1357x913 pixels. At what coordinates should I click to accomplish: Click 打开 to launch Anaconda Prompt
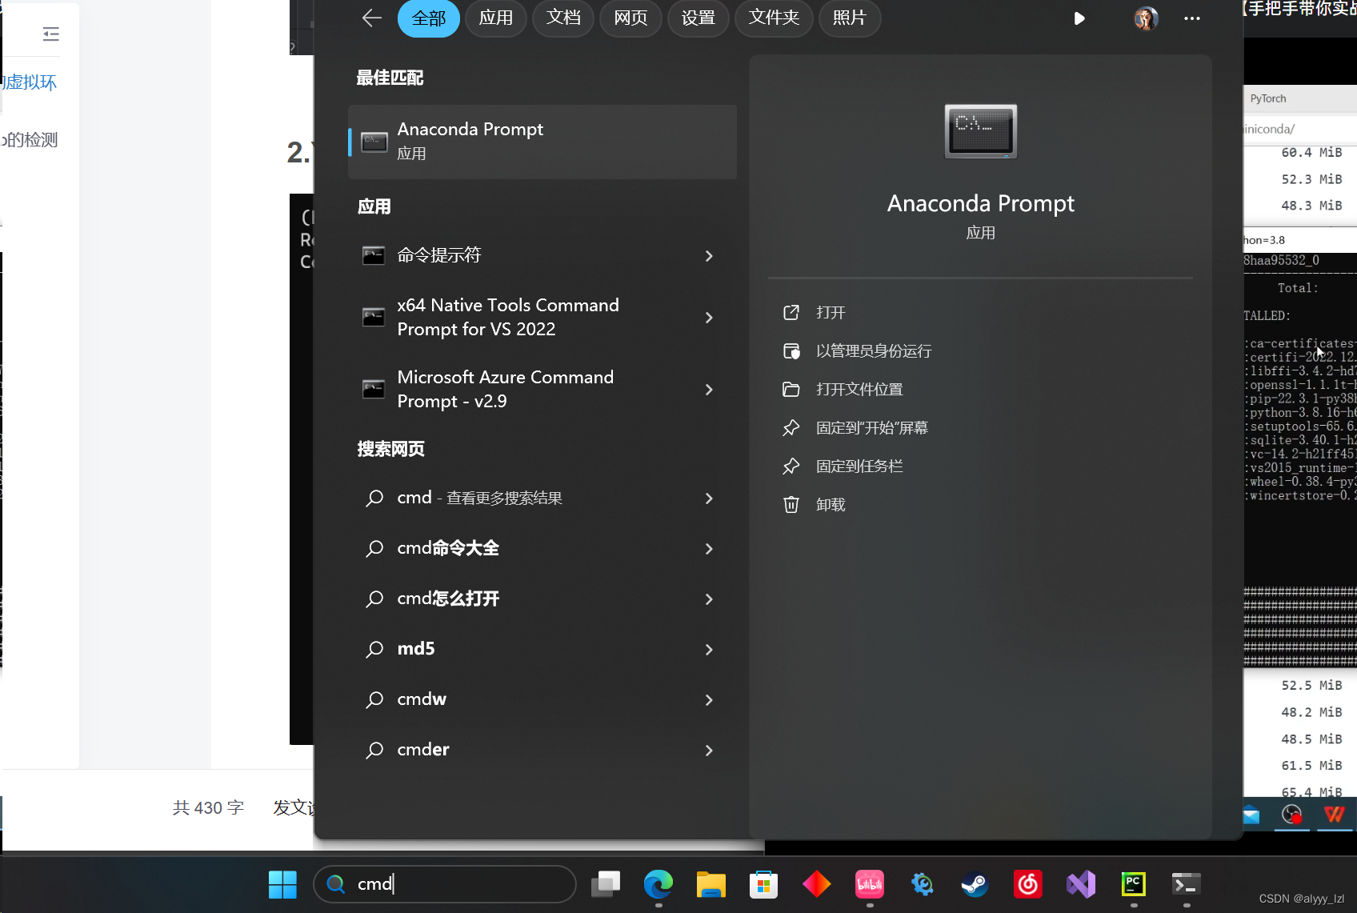point(830,312)
